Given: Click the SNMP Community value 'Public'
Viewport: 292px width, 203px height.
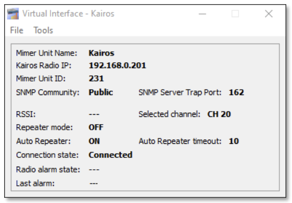Looking at the screenshot, I should point(101,92).
